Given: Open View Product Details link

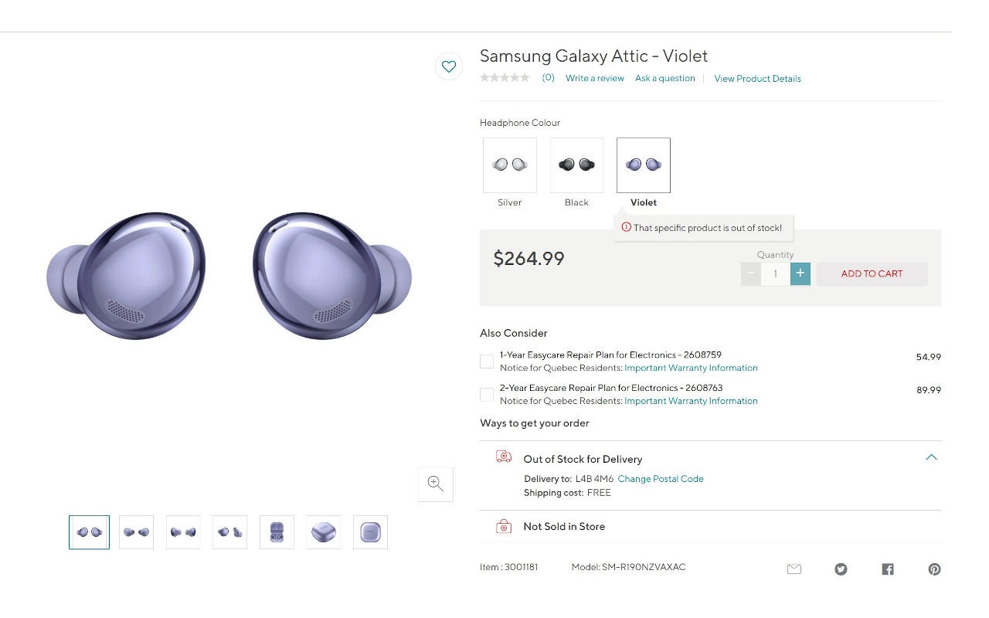Looking at the screenshot, I should 757,79.
